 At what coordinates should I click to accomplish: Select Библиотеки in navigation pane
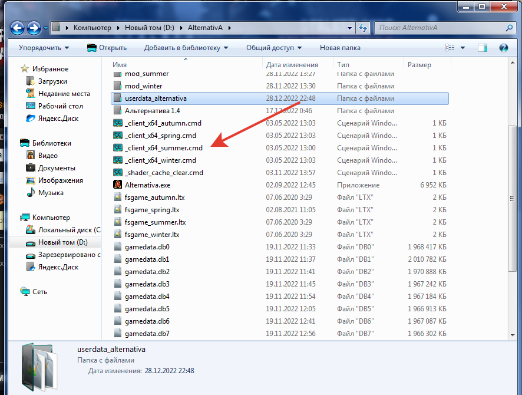[52, 143]
